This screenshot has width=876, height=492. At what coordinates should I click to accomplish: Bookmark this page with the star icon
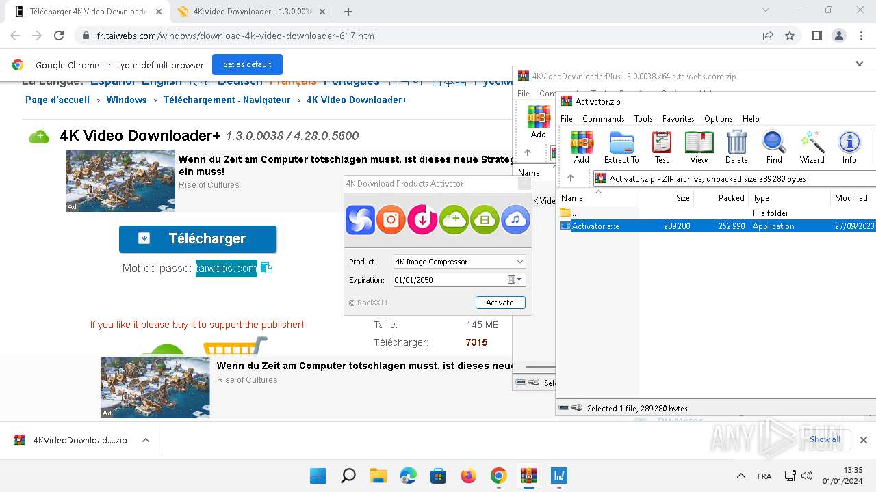790,36
